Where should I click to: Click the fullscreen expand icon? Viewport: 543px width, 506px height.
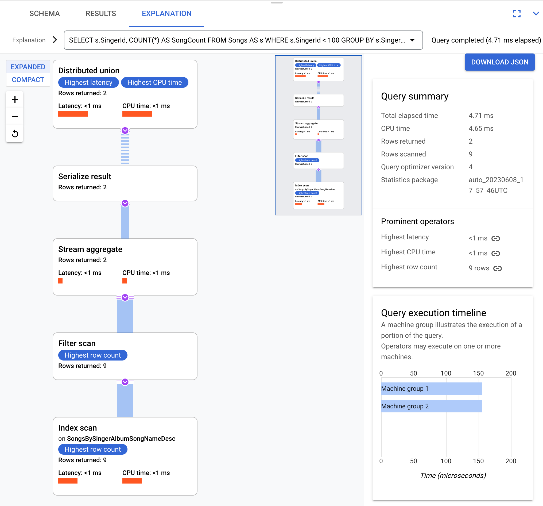[x=517, y=13]
